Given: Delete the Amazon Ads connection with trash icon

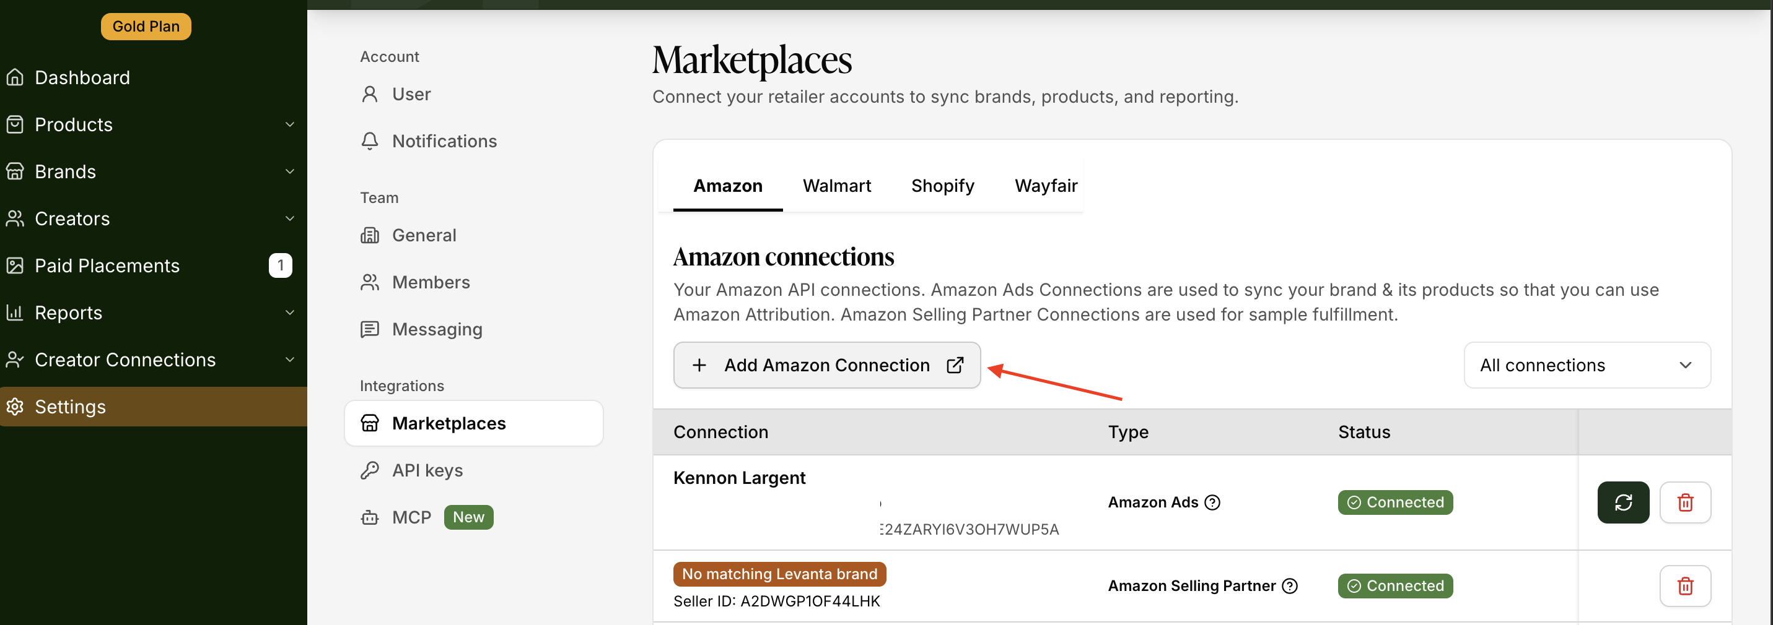Looking at the screenshot, I should (x=1684, y=502).
